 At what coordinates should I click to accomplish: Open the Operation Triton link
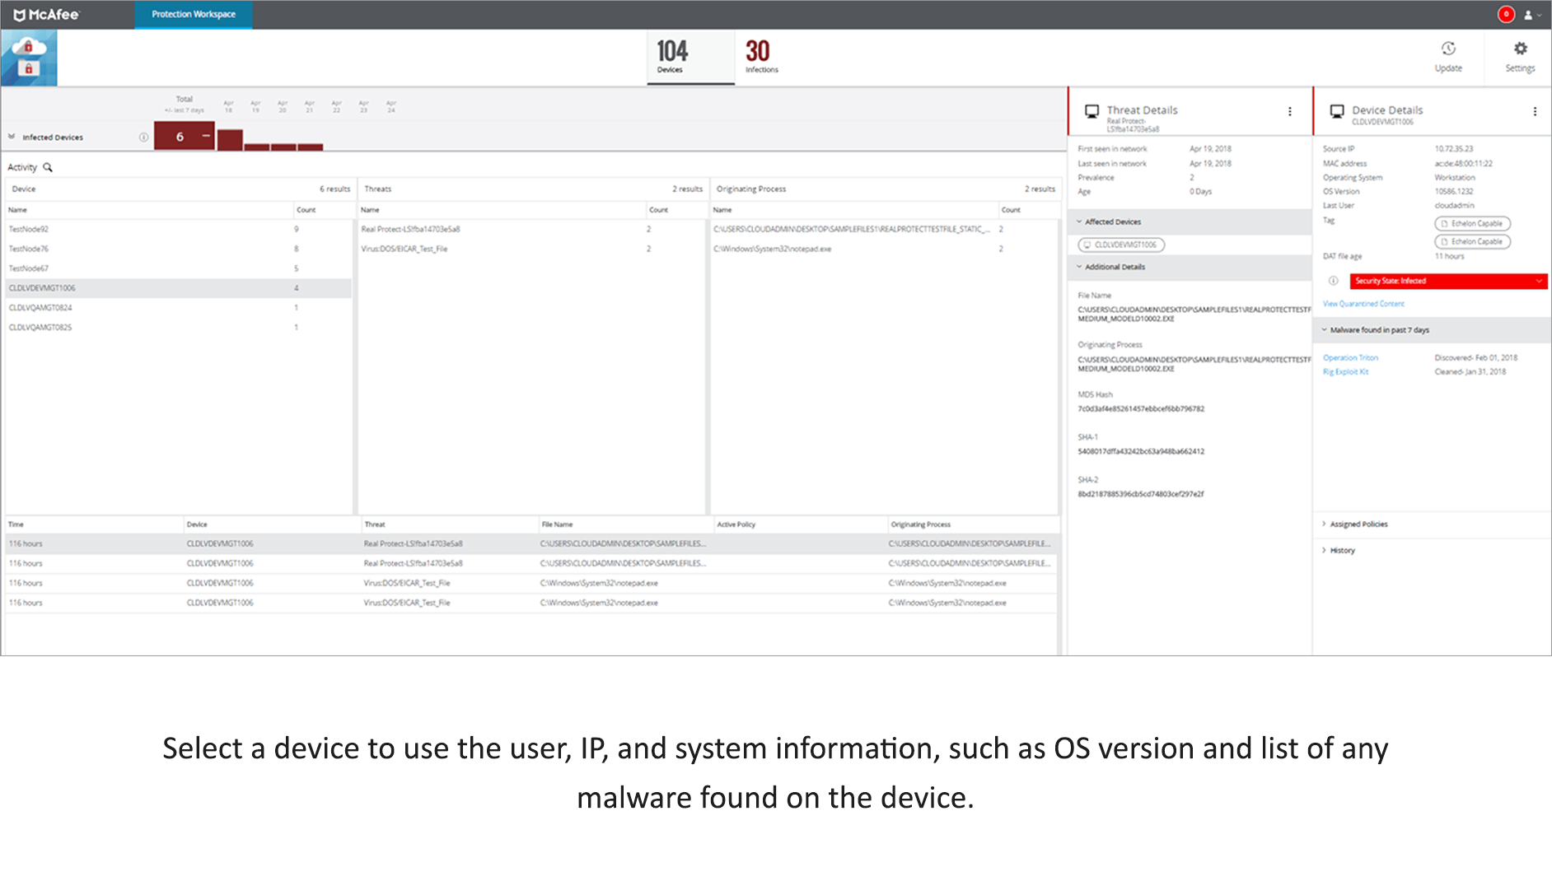1350,357
